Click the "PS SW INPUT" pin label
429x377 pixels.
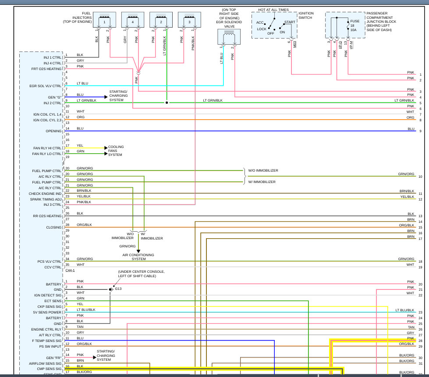click(50, 347)
